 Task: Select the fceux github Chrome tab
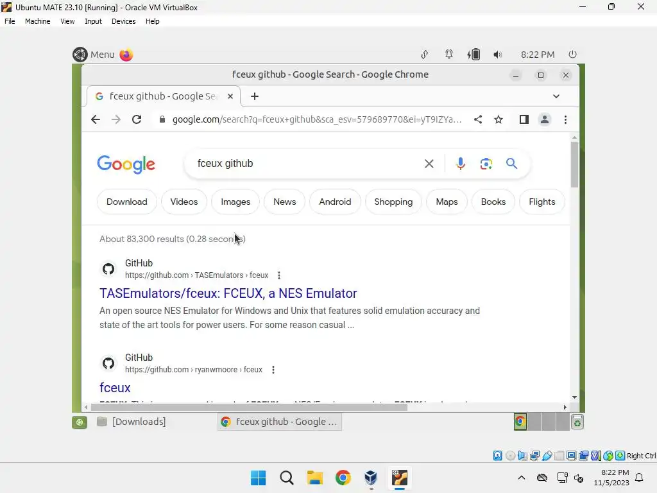(164, 96)
